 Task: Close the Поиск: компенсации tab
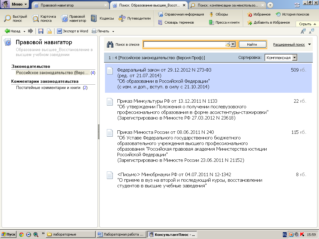point(263,5)
